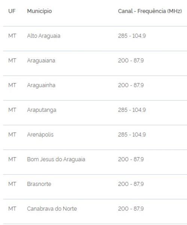
Task: Click the Município column header
Action: [39, 11]
